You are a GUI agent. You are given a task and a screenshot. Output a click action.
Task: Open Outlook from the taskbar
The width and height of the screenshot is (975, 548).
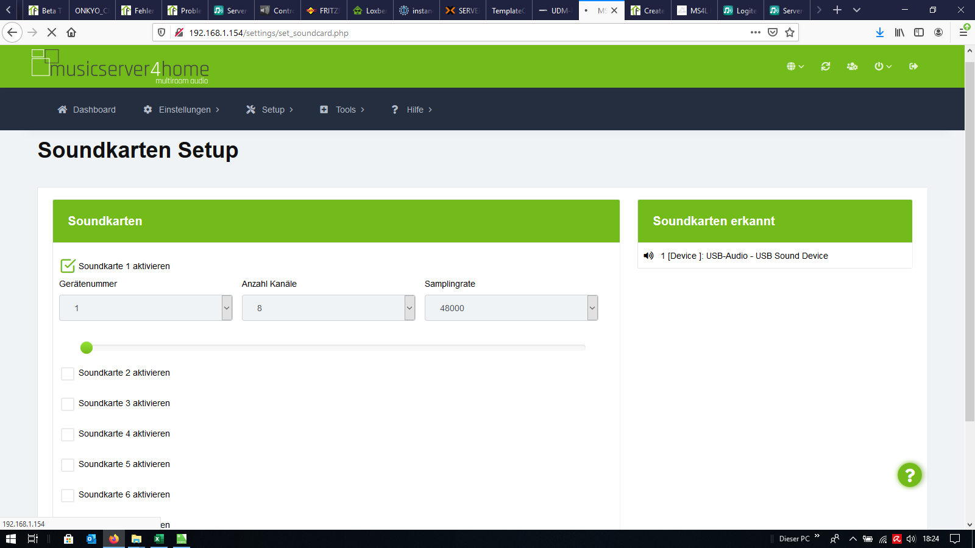tap(91, 539)
